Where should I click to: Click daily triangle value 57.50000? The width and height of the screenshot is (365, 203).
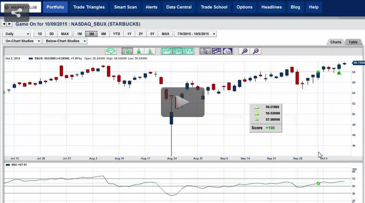pyautogui.click(x=272, y=119)
